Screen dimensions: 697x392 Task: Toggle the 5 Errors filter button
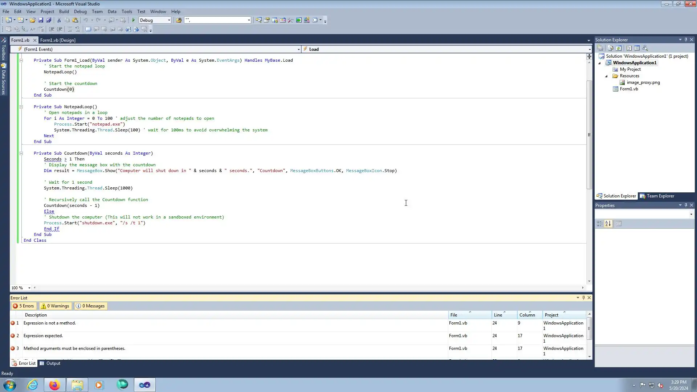[x=24, y=306]
